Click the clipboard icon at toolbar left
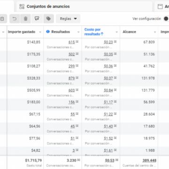The image size is (169, 169). 2,19
